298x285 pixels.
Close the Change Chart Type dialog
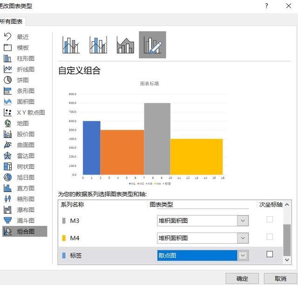(x=289, y=6)
